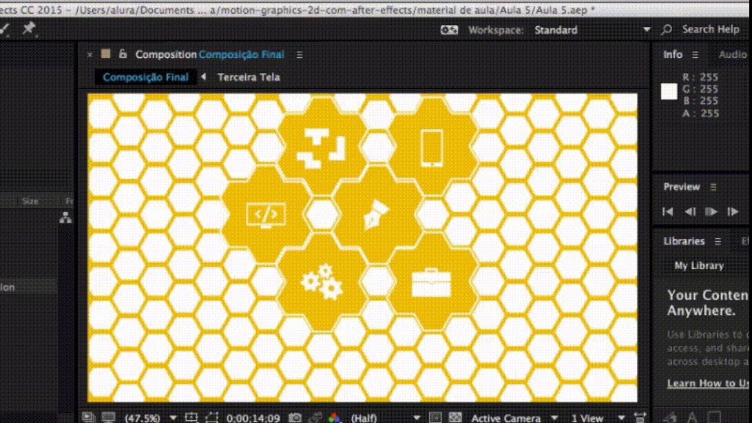Click the Show Channel RGB color icon
752x423 pixels.
(334, 417)
